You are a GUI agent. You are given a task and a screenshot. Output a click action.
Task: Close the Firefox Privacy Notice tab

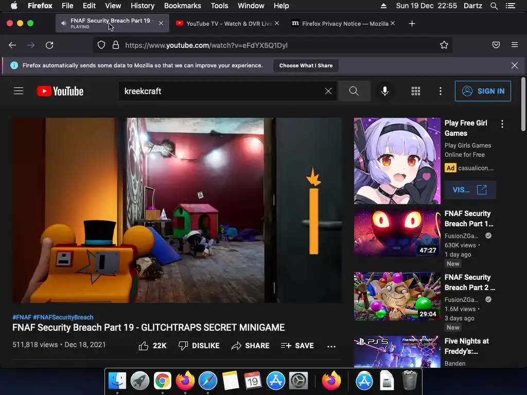393,23
